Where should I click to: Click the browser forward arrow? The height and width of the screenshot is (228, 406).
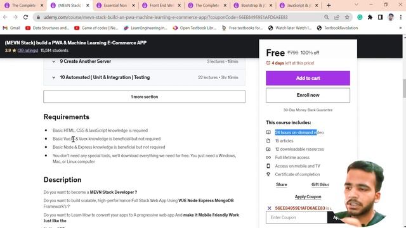pyautogui.click(x=15, y=17)
